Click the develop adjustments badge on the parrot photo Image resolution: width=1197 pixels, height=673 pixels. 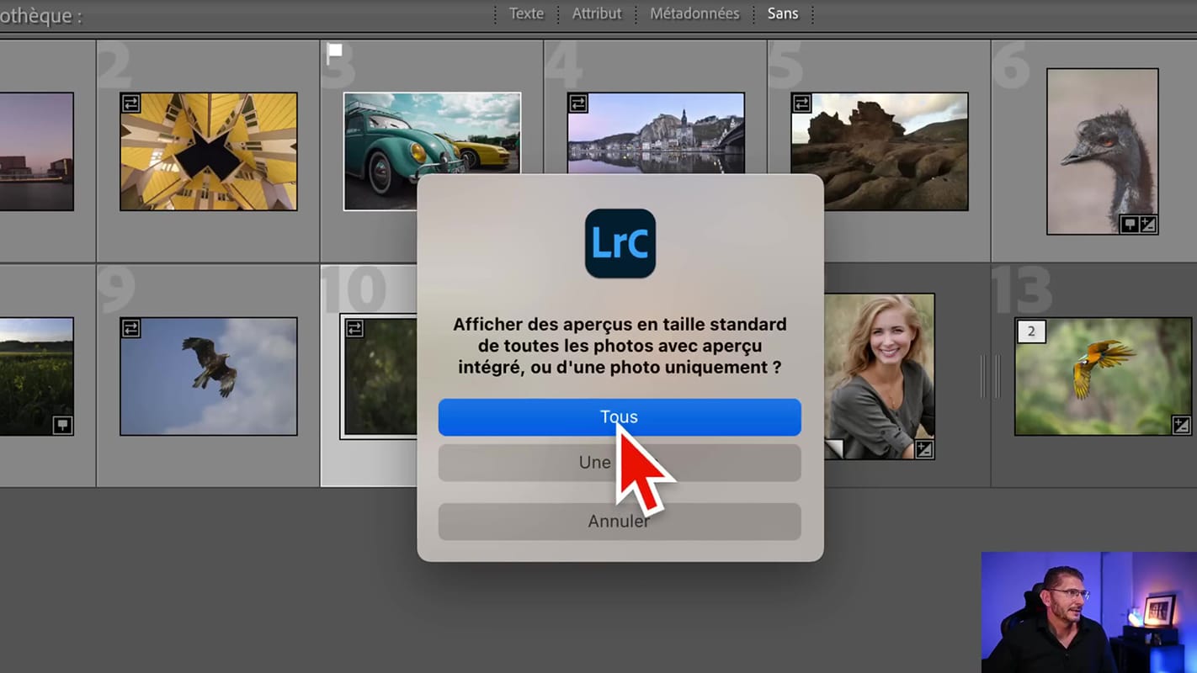1181,425
